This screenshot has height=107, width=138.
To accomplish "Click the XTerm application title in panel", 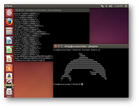I will point(9,6).
